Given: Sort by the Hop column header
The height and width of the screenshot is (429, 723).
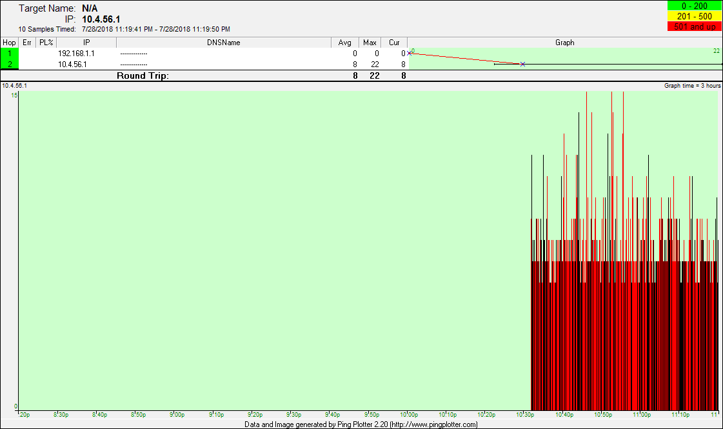Looking at the screenshot, I should [10, 43].
